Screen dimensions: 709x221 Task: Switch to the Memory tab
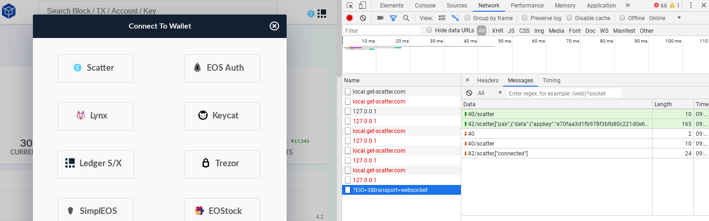(565, 6)
